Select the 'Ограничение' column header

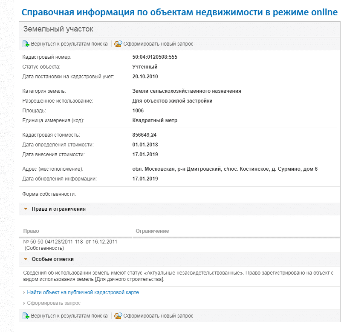point(152,231)
